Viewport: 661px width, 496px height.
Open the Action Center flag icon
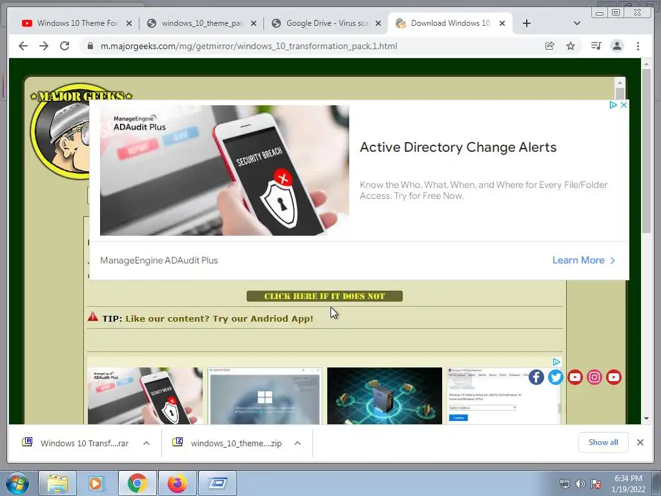pyautogui.click(x=596, y=484)
